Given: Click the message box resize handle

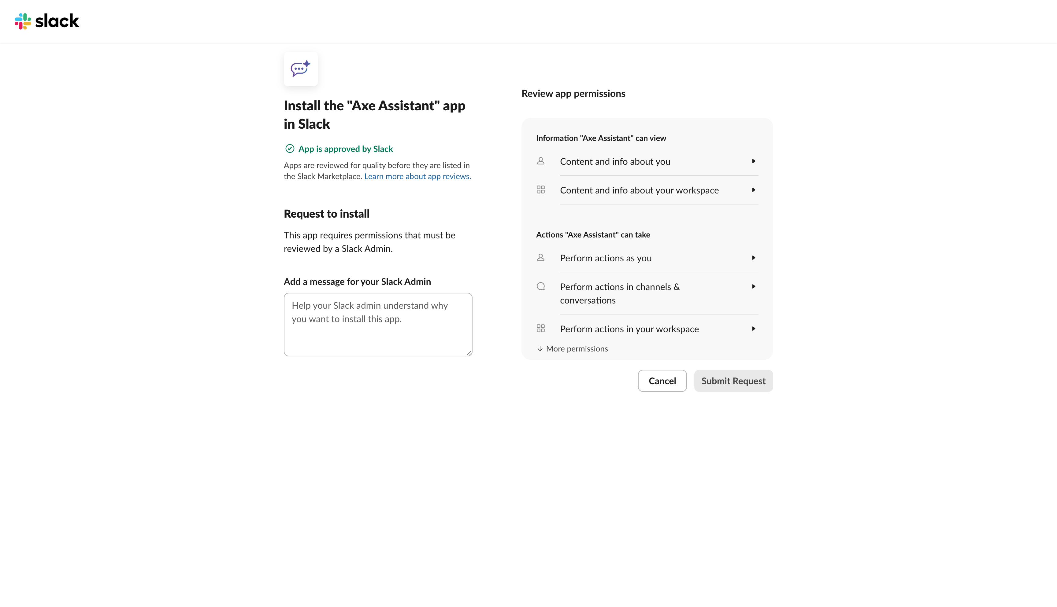Looking at the screenshot, I should [x=469, y=353].
